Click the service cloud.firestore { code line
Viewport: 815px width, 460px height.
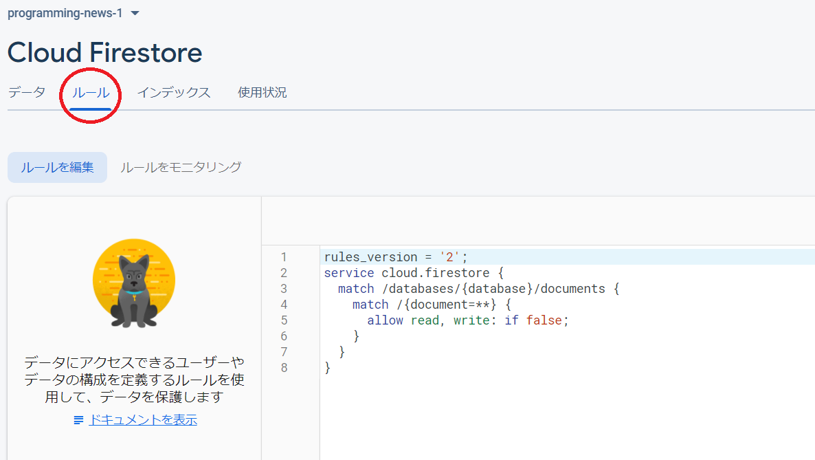[x=414, y=273]
